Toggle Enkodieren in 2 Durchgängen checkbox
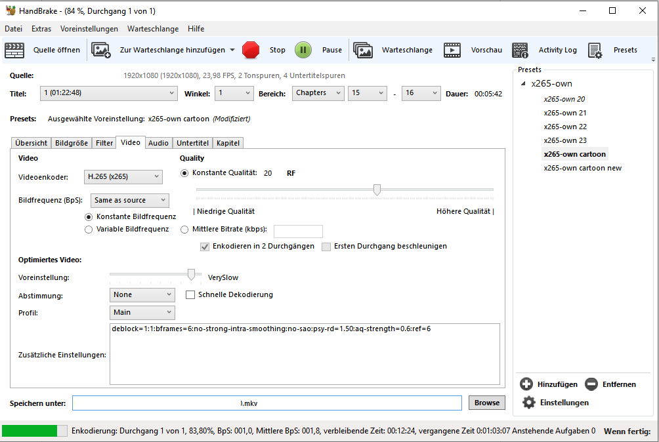 (205, 247)
